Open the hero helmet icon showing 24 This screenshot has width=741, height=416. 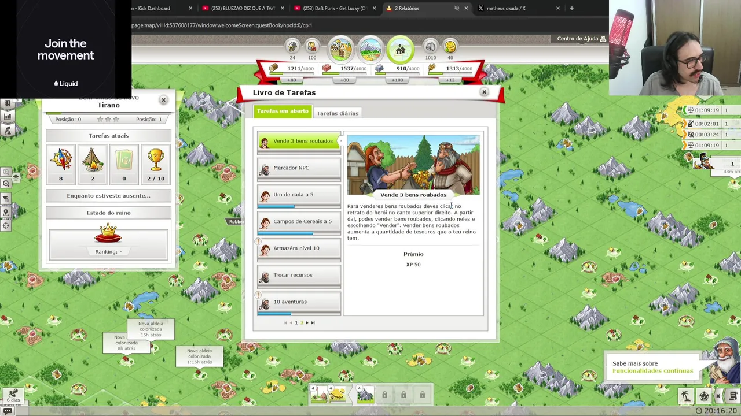tap(292, 46)
